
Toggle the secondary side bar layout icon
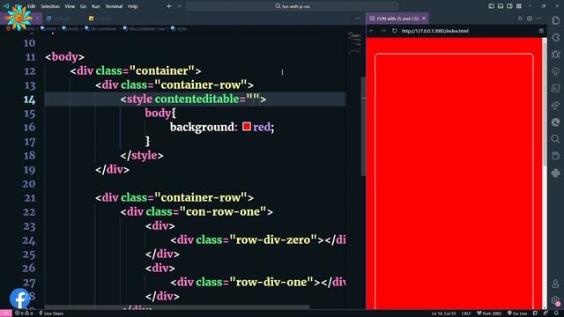click(509, 6)
